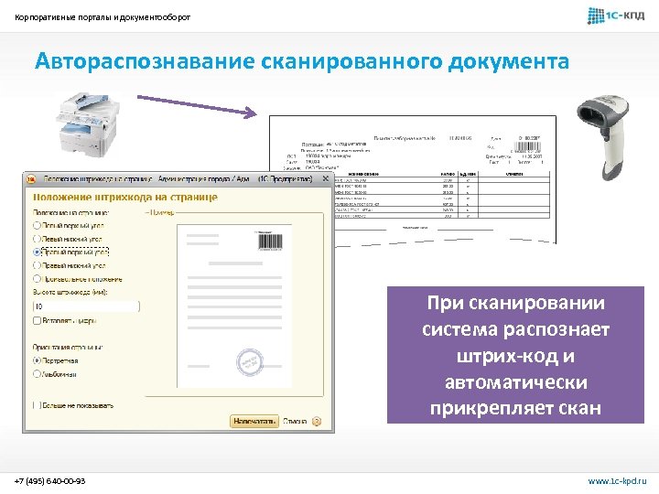This screenshot has width=659, height=494.
Task: Click the barcode in the page preview
Action: point(269,242)
